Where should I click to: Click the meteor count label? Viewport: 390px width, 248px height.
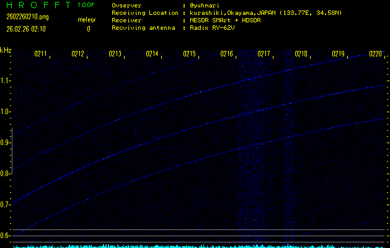coord(86,20)
